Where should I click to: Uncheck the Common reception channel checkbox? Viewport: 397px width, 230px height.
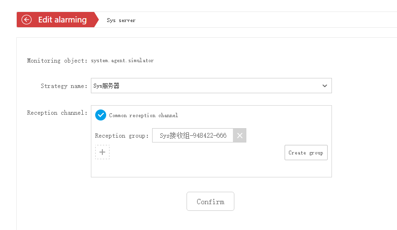100,115
